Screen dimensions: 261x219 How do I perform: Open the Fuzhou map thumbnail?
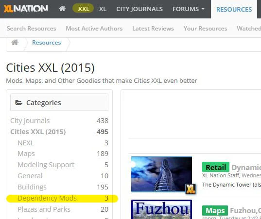coord(161,209)
